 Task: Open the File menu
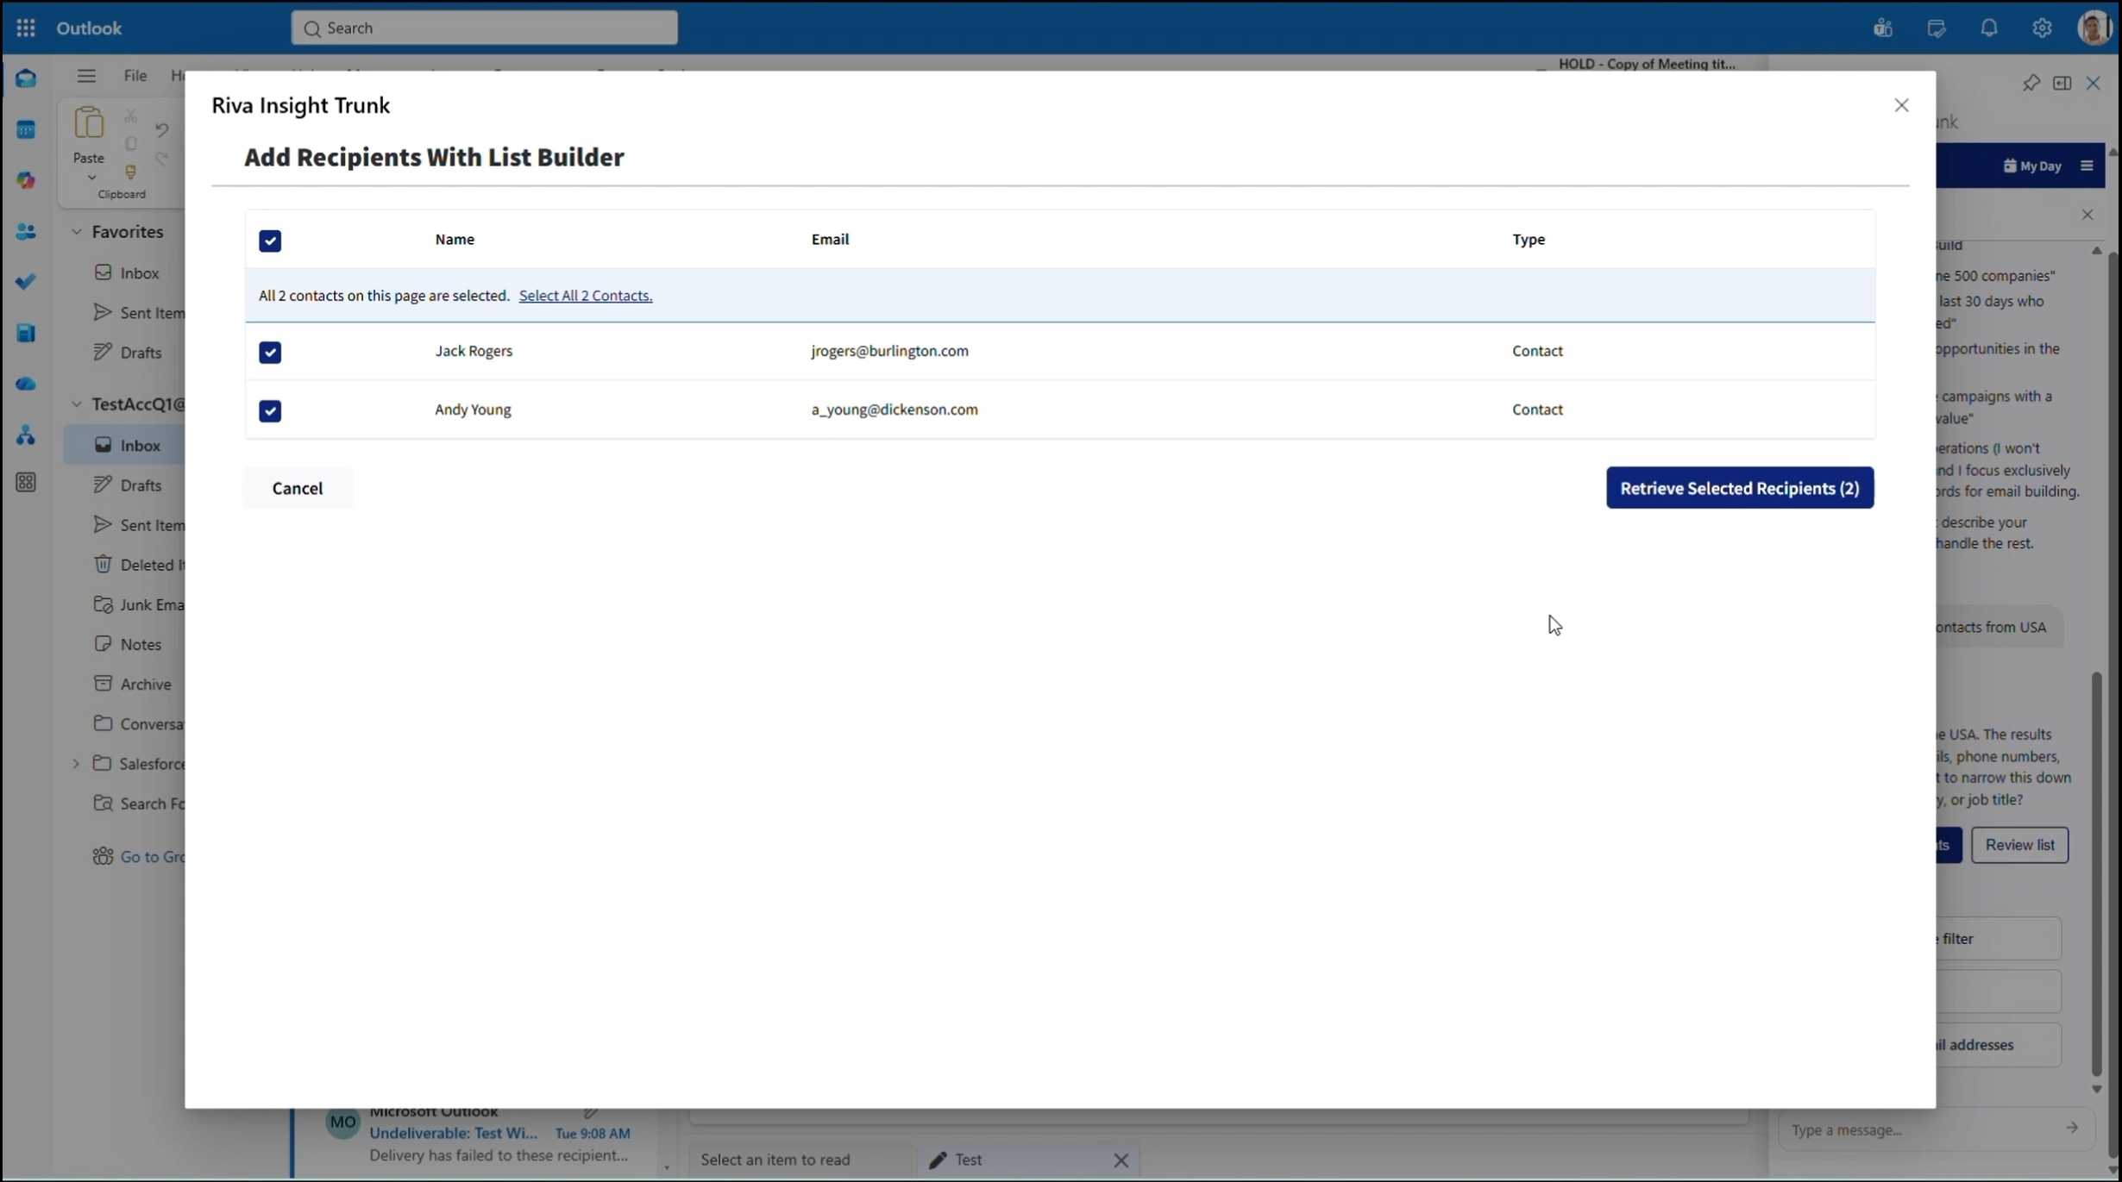[x=135, y=76]
